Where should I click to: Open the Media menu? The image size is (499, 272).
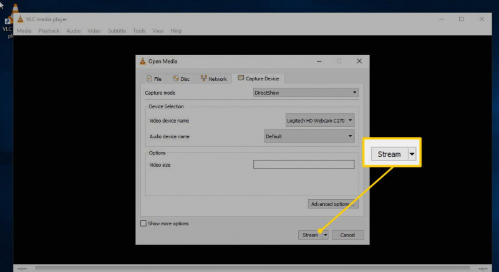24,30
